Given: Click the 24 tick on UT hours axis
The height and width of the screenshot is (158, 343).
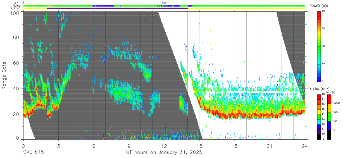Looking at the screenshot, I should pos(305,146).
